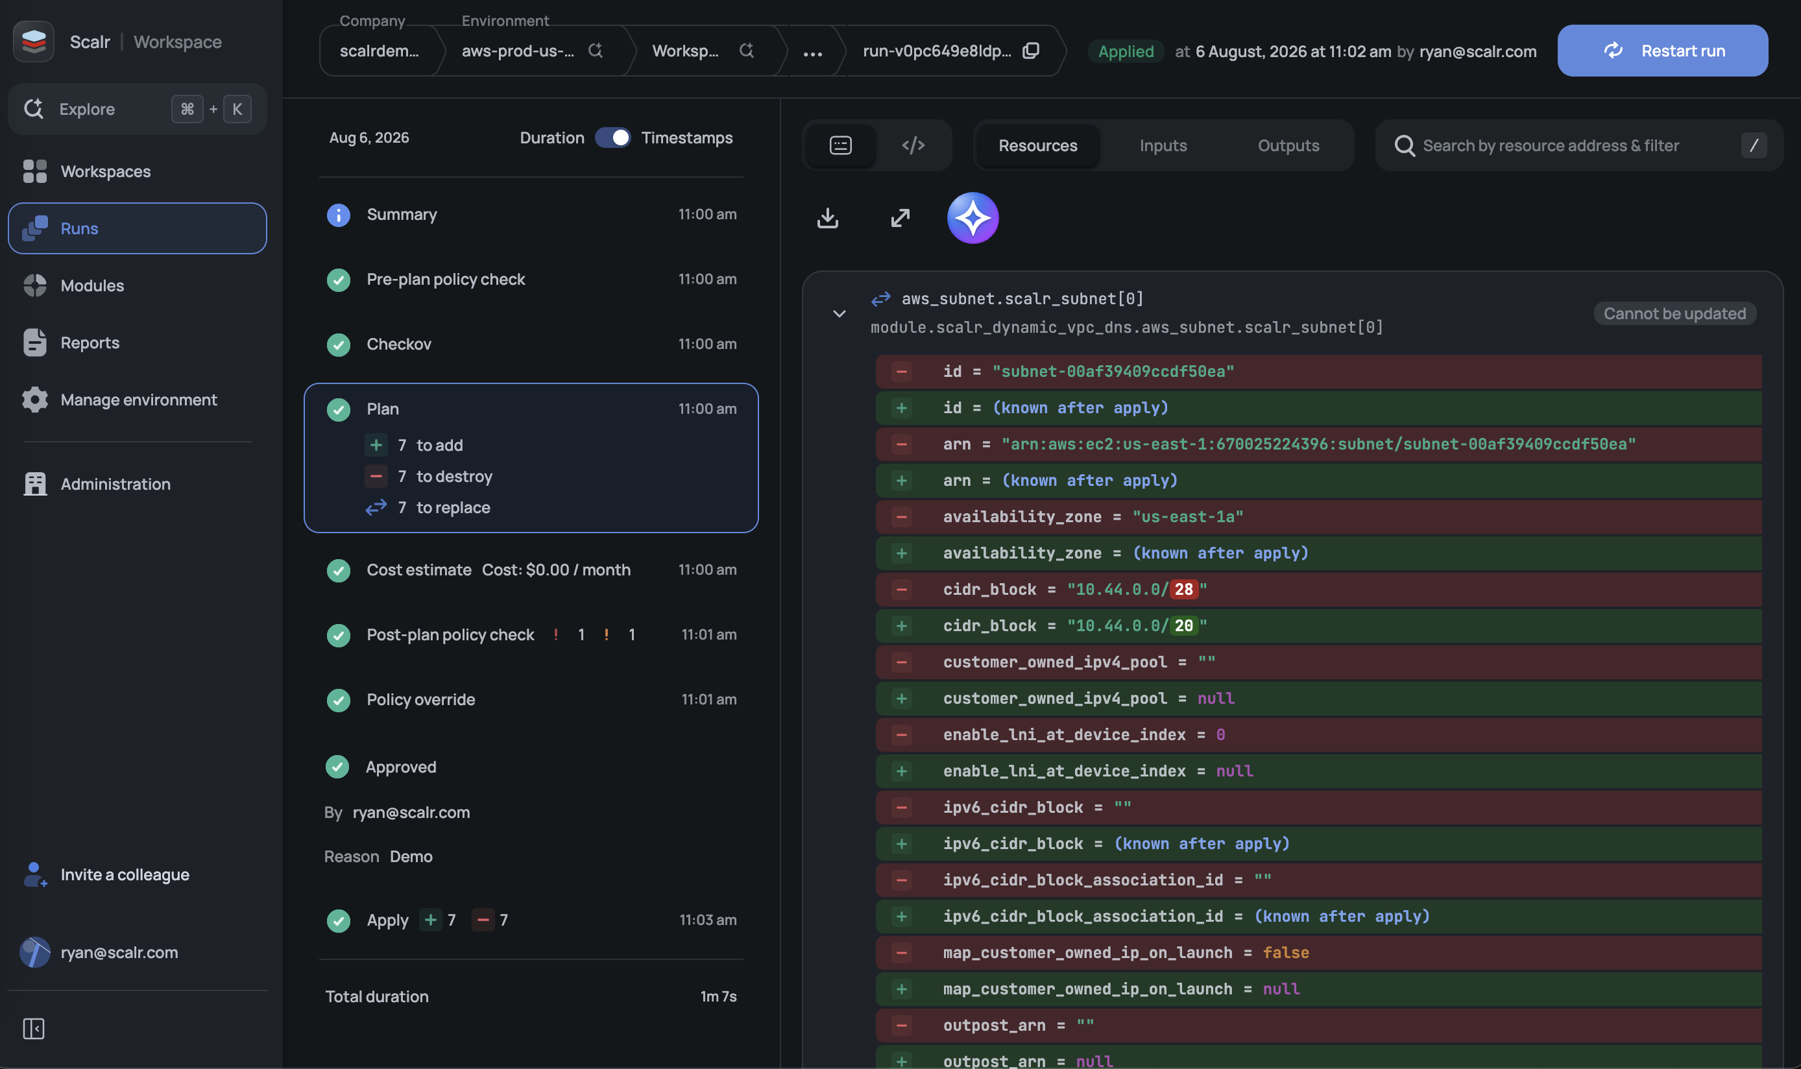Screen dimensions: 1801x1069
Task: Click the map_customer_owned_ip_on_launch = false line
Action: 1318,952
